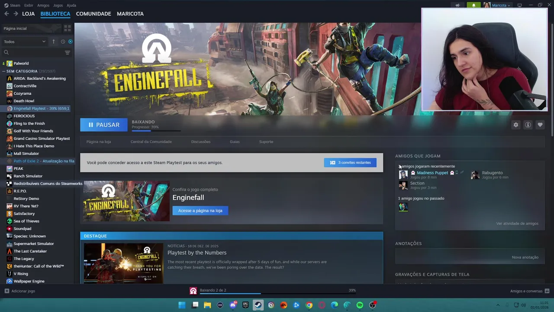Open Amigos e conversas
Screen dimensions: 554x312
tap(530, 291)
